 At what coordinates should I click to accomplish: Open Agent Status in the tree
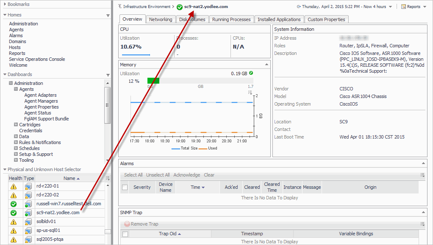coord(38,113)
